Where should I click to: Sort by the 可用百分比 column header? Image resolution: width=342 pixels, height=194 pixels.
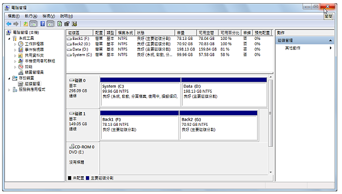[230, 33]
